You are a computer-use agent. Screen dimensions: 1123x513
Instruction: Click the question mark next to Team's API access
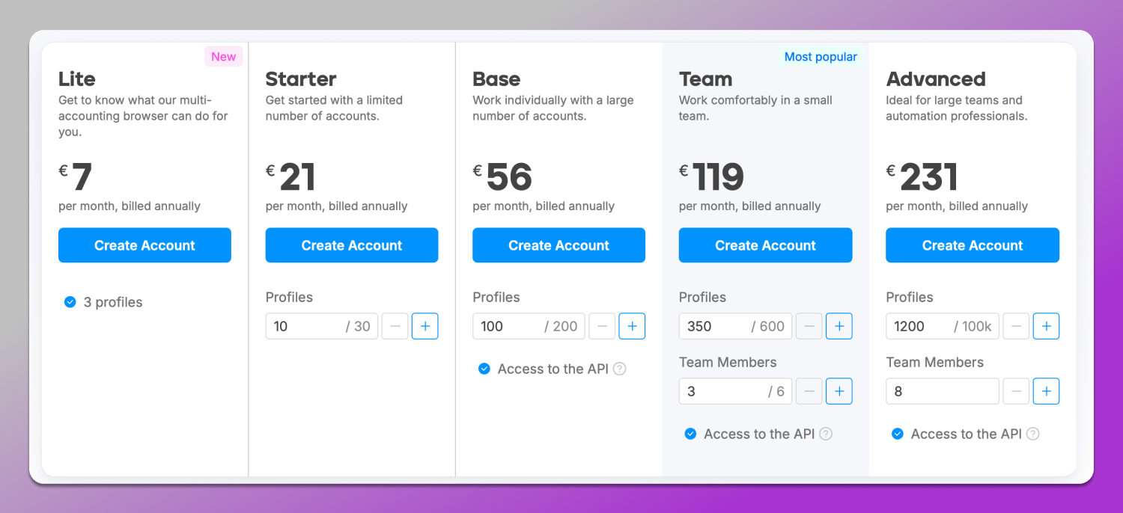click(x=825, y=434)
